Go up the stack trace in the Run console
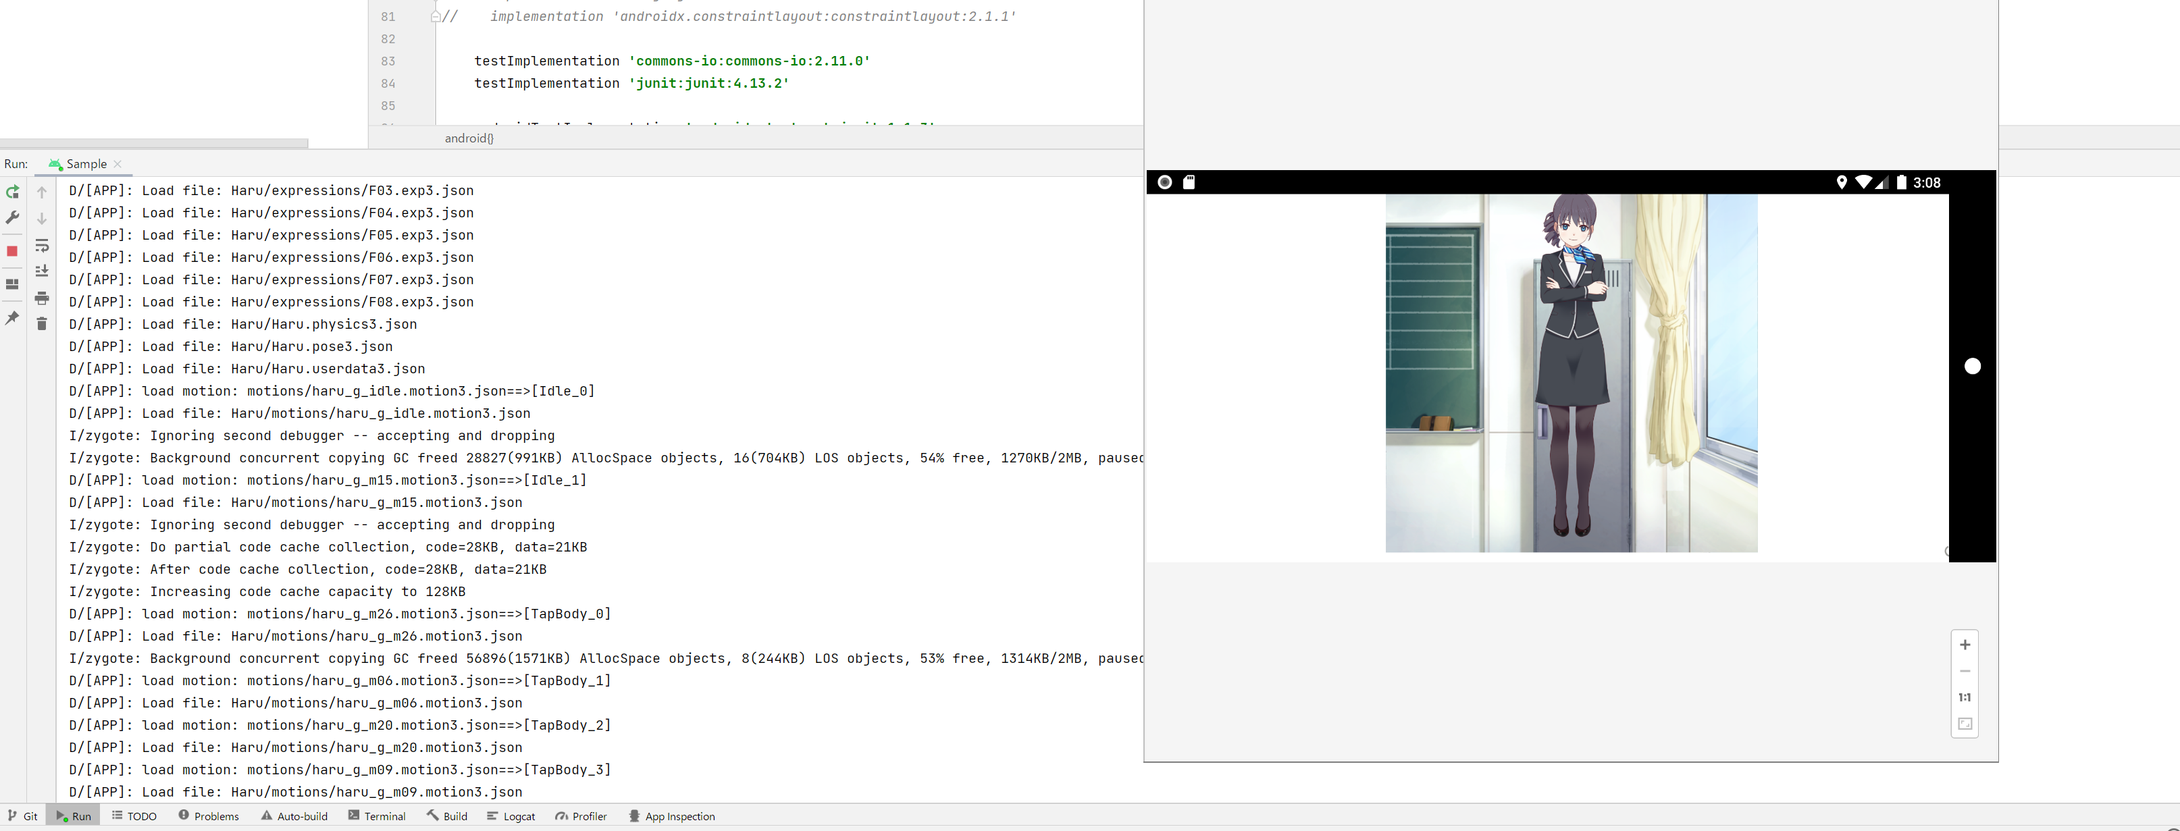 (41, 192)
